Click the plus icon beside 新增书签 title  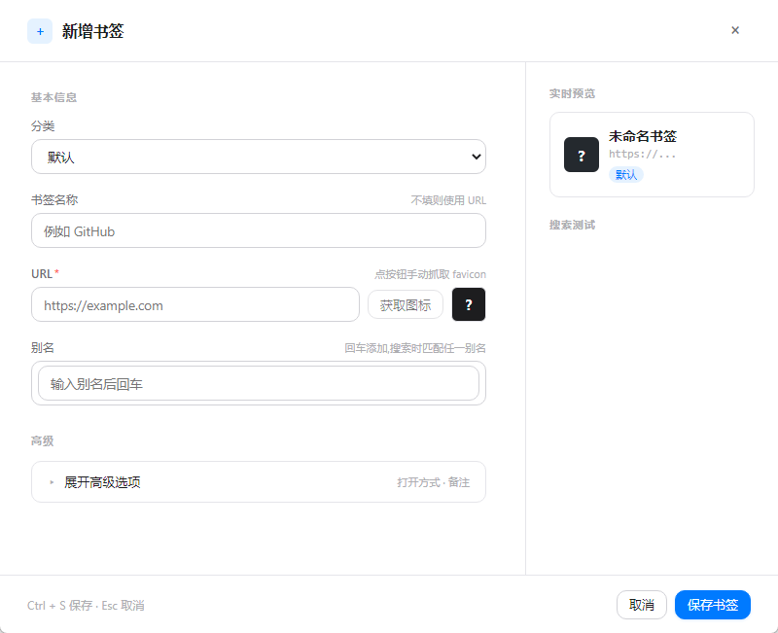40,31
